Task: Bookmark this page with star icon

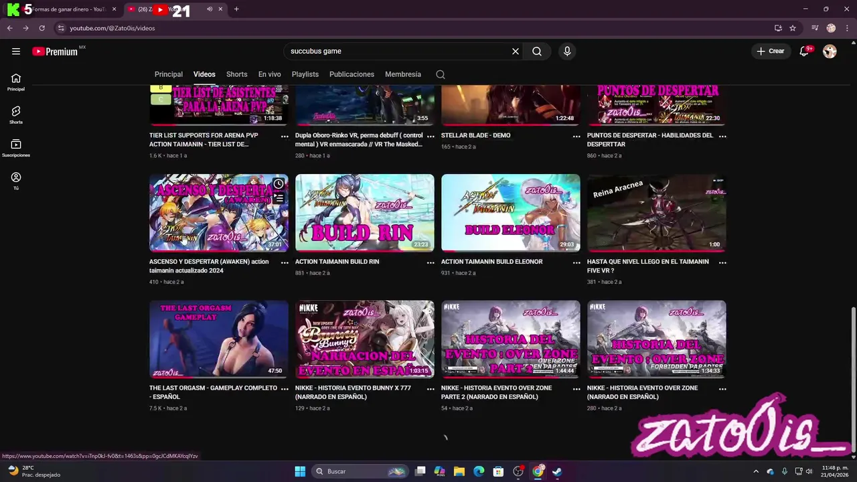Action: pyautogui.click(x=793, y=28)
